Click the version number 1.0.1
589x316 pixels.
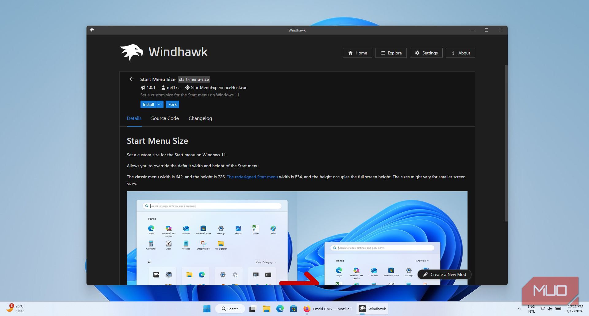tap(151, 87)
